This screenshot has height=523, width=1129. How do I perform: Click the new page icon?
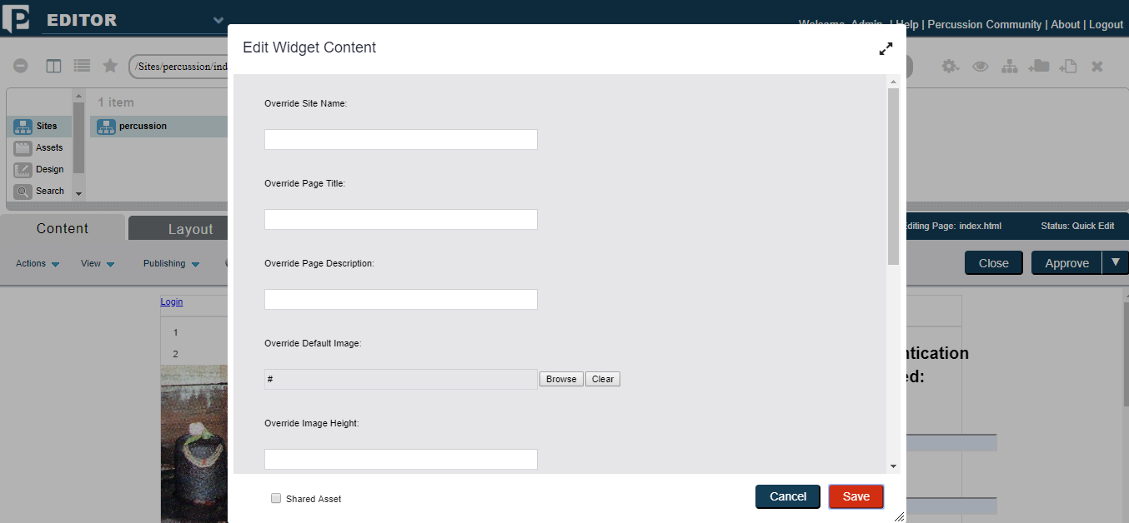tap(1068, 67)
